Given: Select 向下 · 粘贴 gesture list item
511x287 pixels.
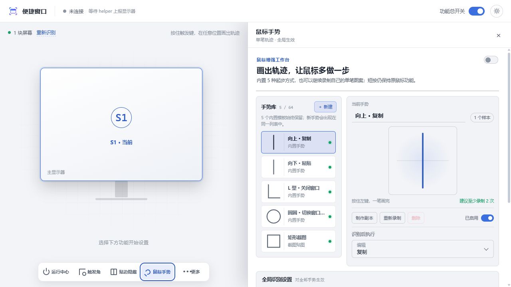Looking at the screenshot, I should [298, 167].
